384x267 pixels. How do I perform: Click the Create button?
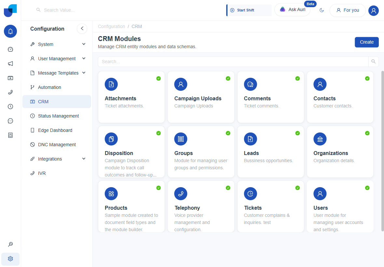367,42
